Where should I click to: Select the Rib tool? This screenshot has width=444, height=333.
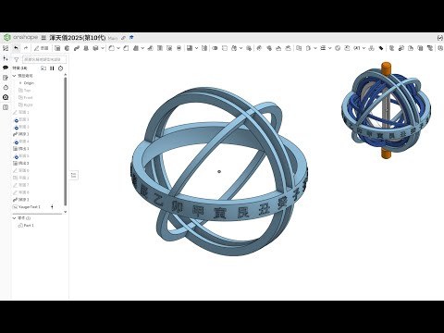coord(151,48)
